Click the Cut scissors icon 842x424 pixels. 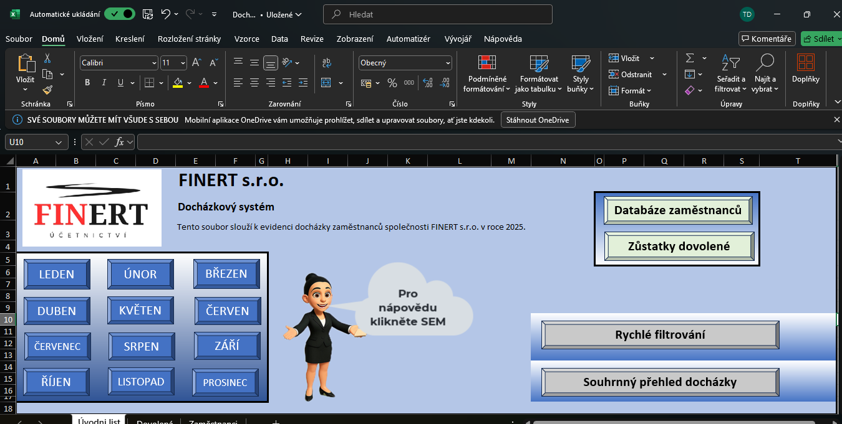tap(47, 59)
